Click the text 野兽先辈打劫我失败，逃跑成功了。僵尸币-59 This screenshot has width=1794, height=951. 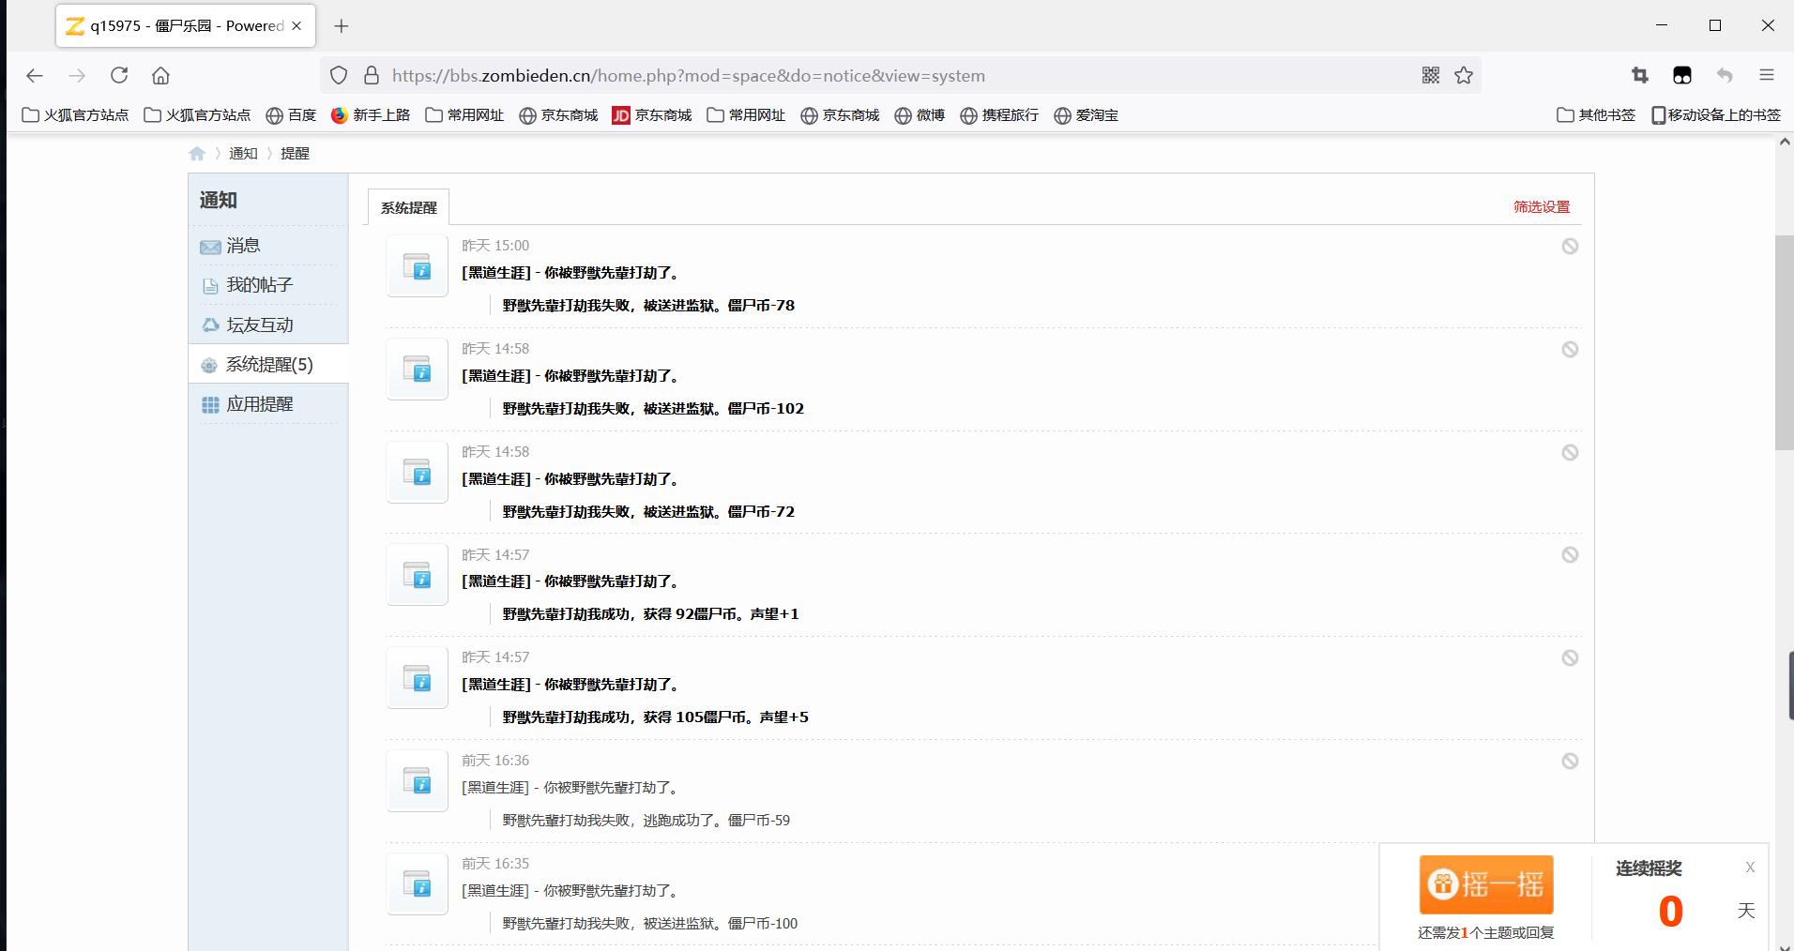pos(646,821)
